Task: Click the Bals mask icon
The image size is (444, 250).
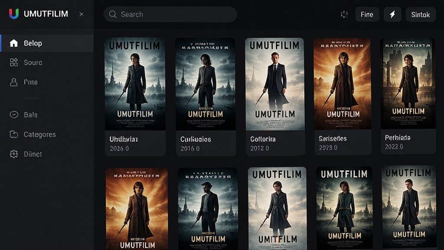Action: (14, 115)
